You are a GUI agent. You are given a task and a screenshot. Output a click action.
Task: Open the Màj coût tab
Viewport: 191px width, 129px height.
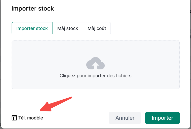click(97, 28)
